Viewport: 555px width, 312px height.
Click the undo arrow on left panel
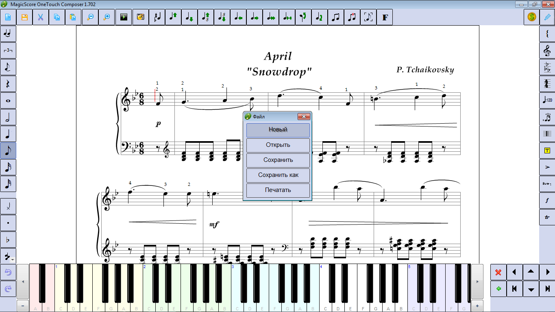pos(8,272)
